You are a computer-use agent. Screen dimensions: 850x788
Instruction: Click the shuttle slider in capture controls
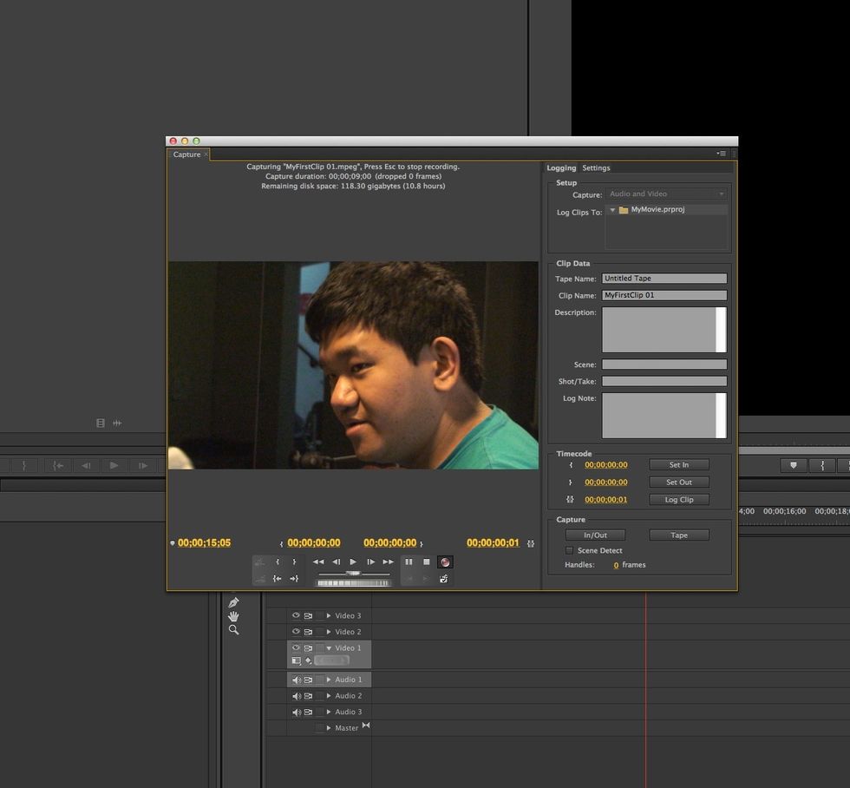pyautogui.click(x=353, y=574)
